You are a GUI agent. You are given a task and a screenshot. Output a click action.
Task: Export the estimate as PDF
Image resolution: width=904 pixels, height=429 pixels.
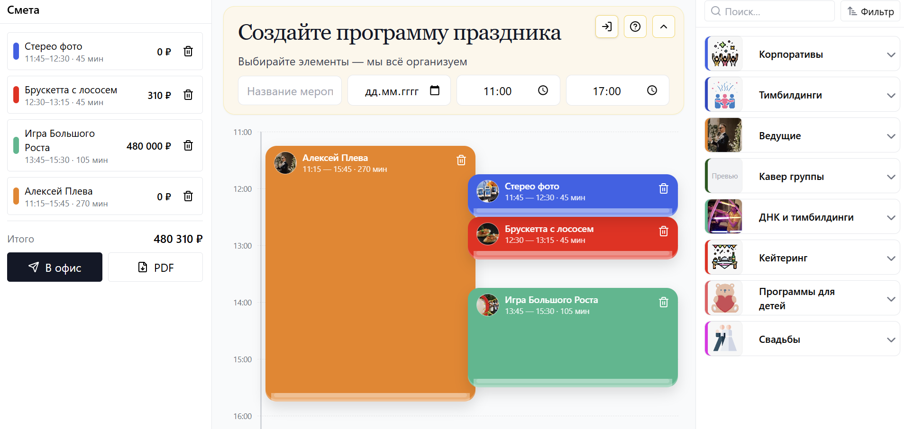155,267
